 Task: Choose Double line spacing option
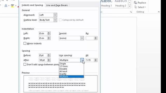point(72,69)
